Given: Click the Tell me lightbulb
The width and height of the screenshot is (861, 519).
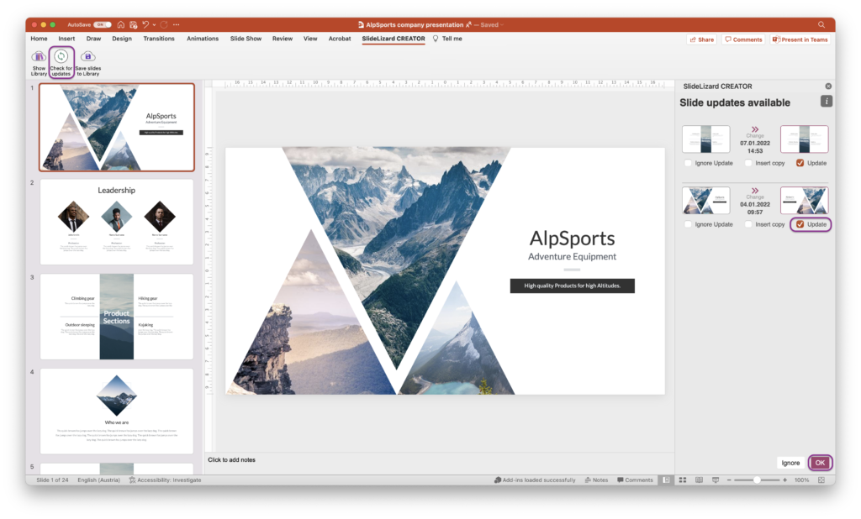Looking at the screenshot, I should 436,39.
